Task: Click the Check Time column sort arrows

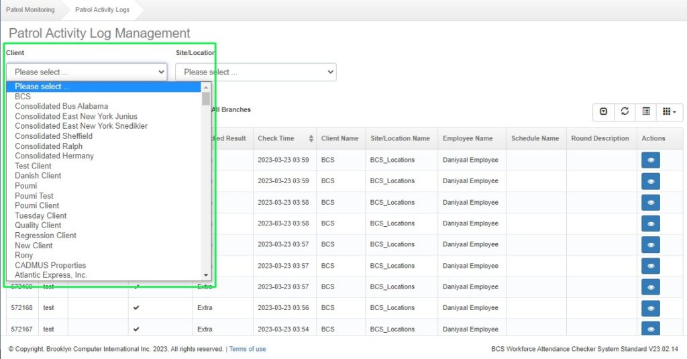Action: (311, 139)
